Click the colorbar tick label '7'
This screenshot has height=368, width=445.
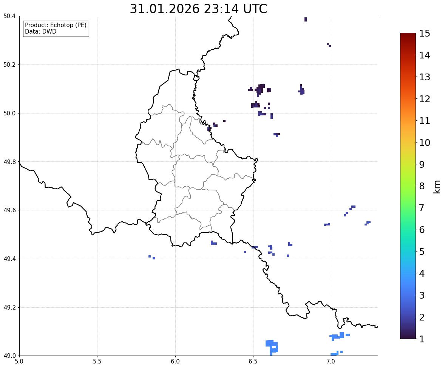click(x=422, y=208)
